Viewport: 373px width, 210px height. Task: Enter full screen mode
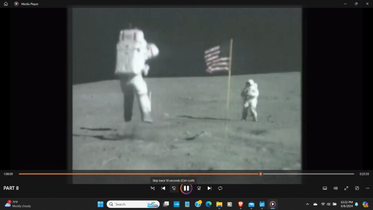click(346, 188)
